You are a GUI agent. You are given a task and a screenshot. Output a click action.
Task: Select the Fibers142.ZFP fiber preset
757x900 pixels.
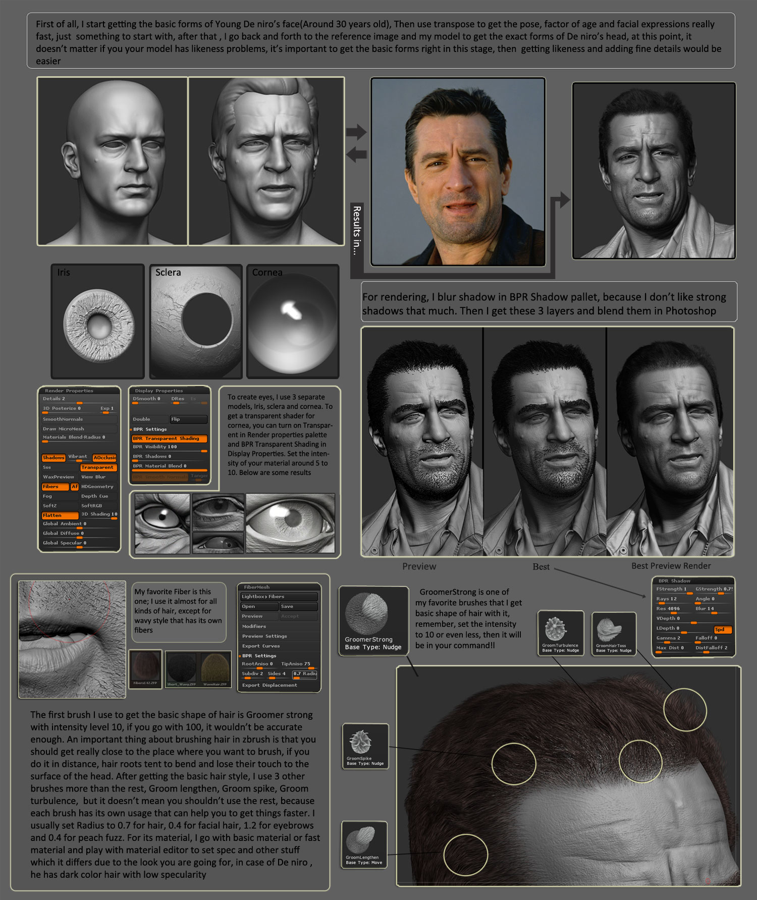(x=145, y=667)
